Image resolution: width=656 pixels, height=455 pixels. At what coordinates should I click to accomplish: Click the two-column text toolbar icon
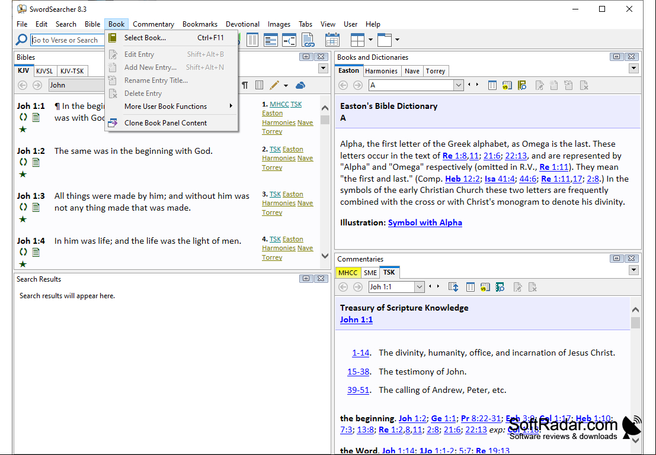pos(252,40)
